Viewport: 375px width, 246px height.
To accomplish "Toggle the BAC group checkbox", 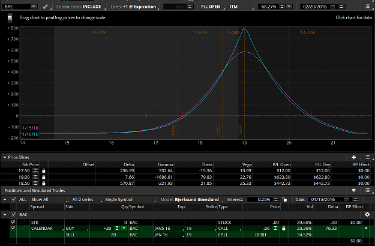I will (x=13, y=214).
